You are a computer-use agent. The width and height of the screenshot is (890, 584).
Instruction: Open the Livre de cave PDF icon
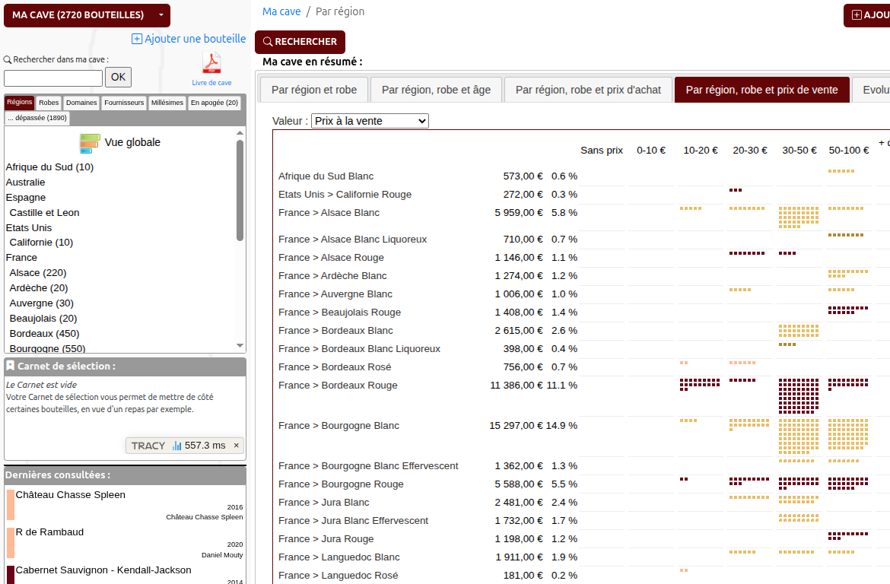pos(211,64)
